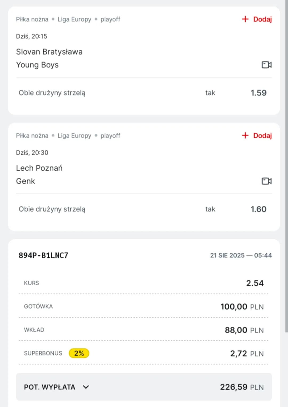This screenshot has height=407, width=288.
Task: Open Piłka nożna category on second card
Action: 32,135
